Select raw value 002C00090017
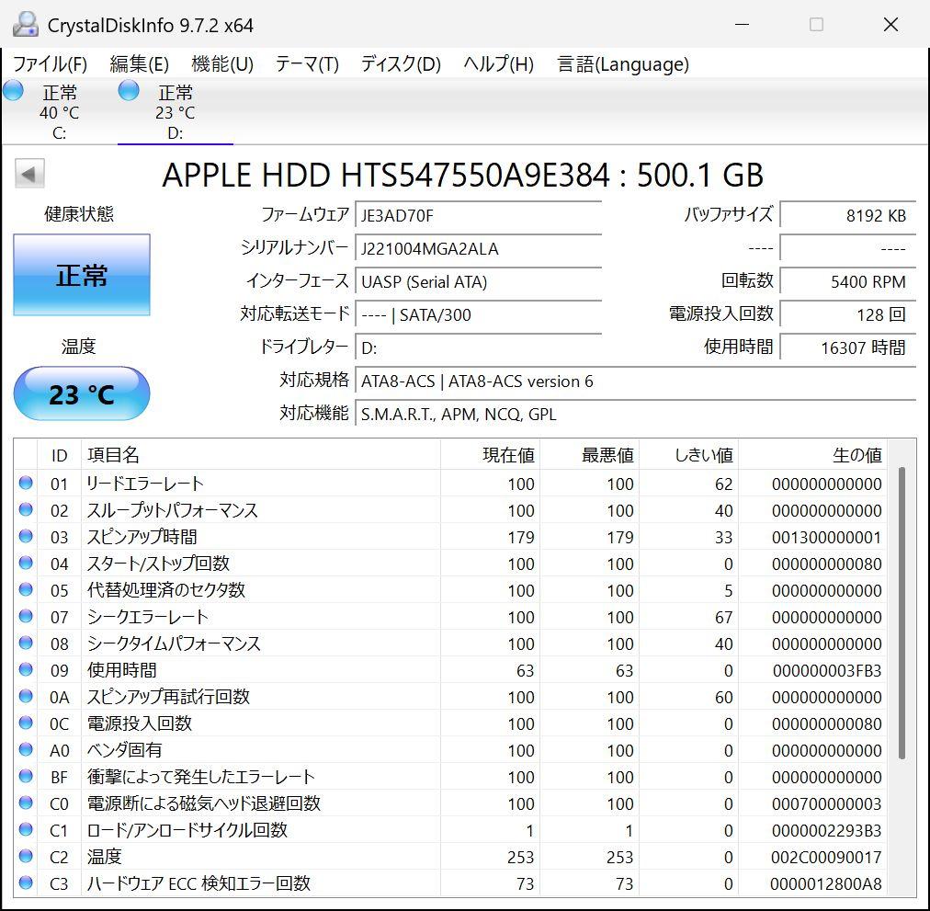The height and width of the screenshot is (911, 930). (827, 858)
